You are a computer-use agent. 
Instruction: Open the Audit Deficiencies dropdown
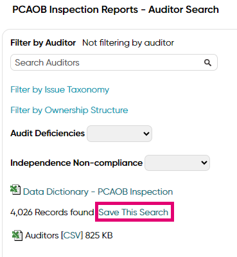(119, 134)
